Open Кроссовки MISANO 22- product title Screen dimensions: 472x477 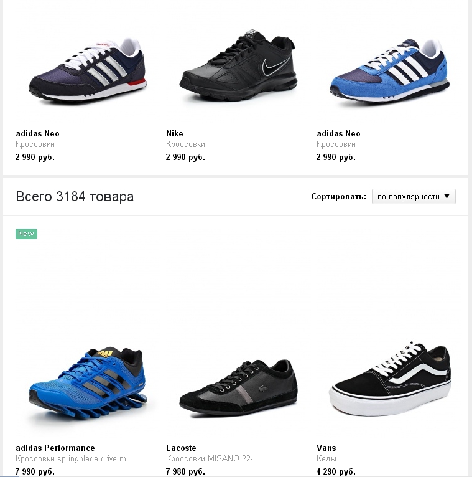tap(210, 459)
